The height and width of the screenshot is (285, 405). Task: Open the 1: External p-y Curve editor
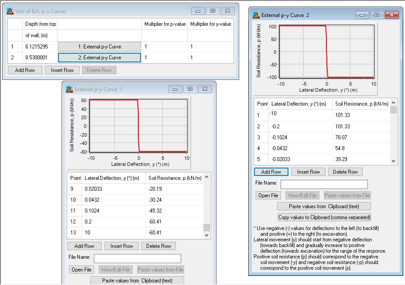pos(100,46)
